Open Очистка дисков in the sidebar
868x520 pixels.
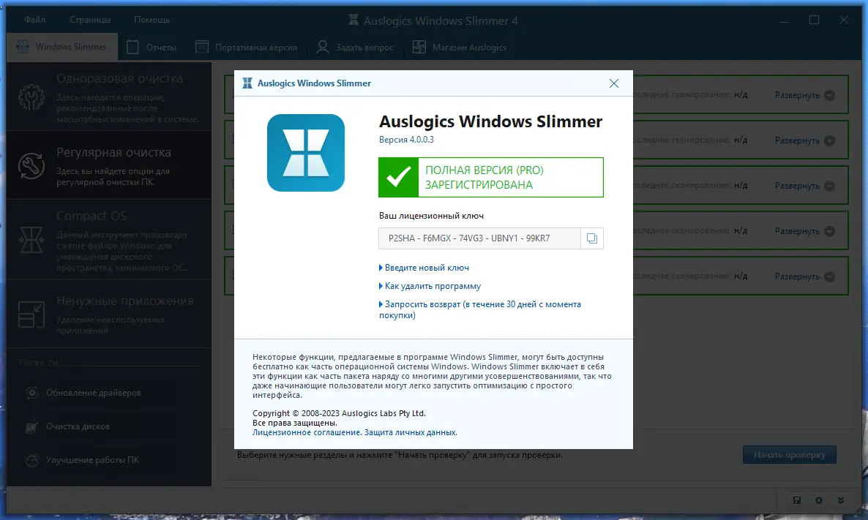78,426
